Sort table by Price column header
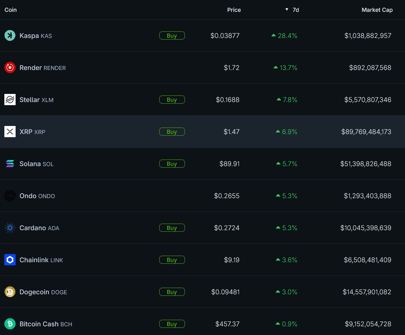 click(234, 10)
